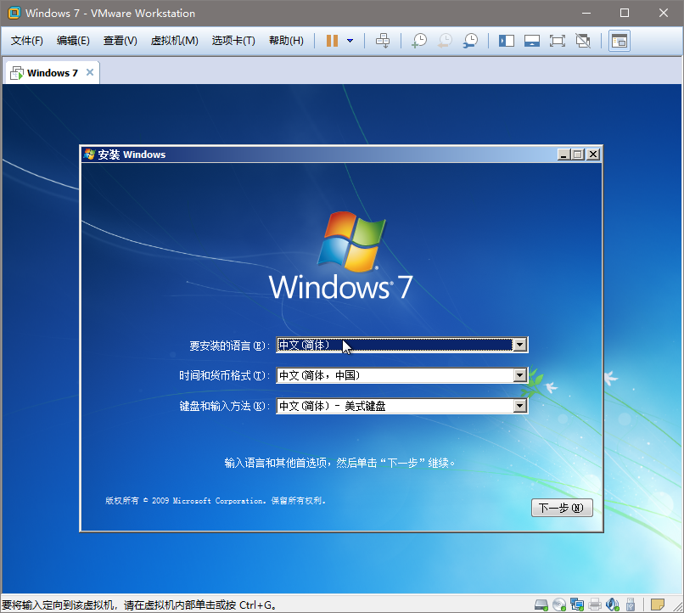Minimize the 安装 Windows setup dialog
The image size is (684, 613).
click(563, 155)
